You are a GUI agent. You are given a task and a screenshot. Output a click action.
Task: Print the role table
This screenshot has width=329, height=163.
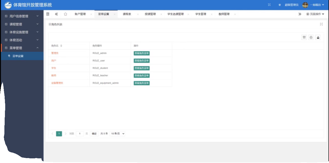(311, 37)
